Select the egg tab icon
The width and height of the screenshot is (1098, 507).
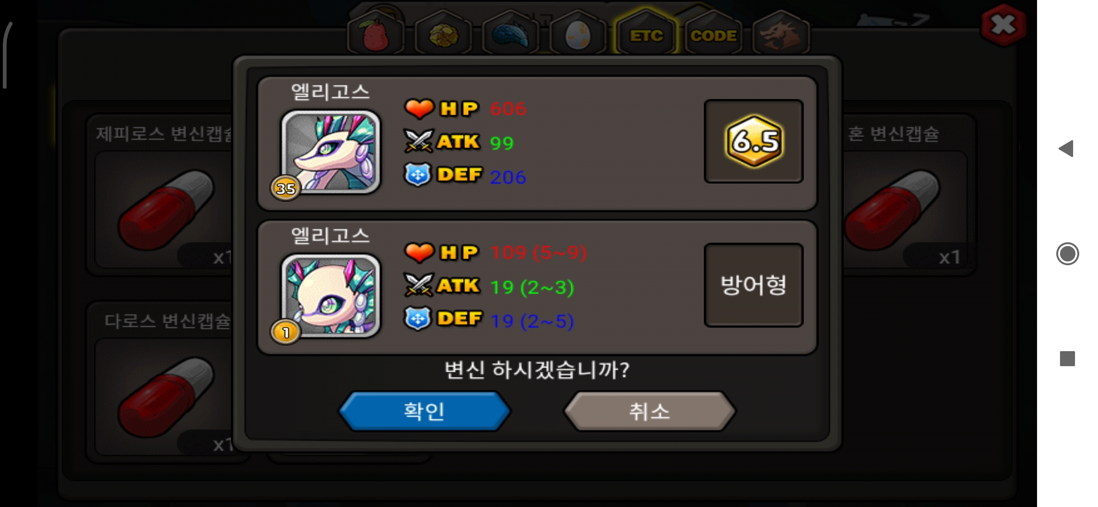578,34
